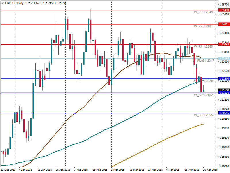Click the 21 Dec 2017 date label
Viewport: 230px width, 173px height.
point(8,170)
